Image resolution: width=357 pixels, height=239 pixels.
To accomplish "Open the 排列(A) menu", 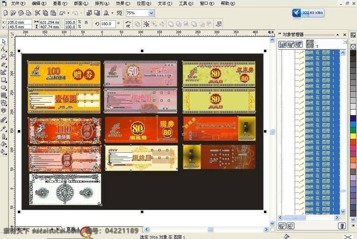I will 102,3.
